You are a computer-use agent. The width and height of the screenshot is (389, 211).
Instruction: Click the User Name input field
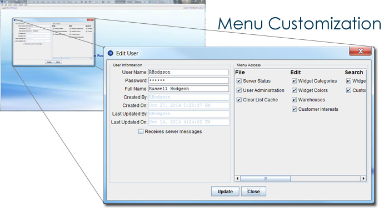[188, 72]
